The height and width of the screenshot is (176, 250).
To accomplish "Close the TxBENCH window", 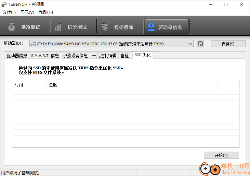I will click(x=242, y=4).
